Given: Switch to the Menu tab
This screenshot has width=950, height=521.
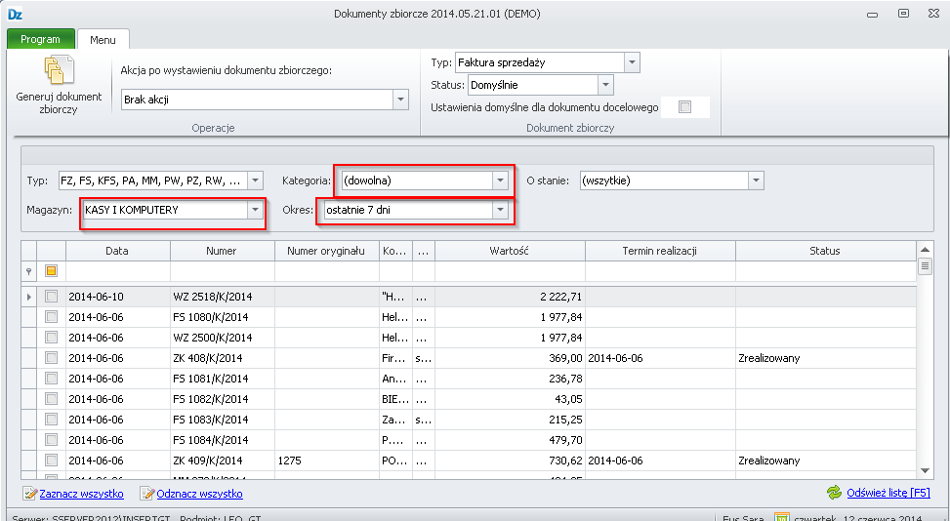Looking at the screenshot, I should (x=103, y=39).
